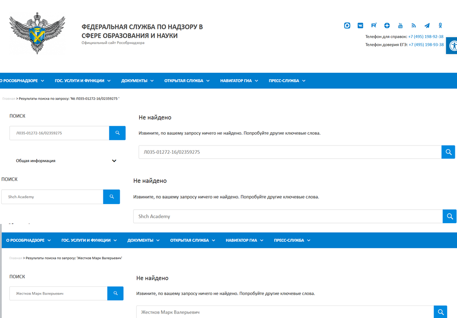Open the VK social network icon
This screenshot has width=457, height=318.
click(361, 26)
